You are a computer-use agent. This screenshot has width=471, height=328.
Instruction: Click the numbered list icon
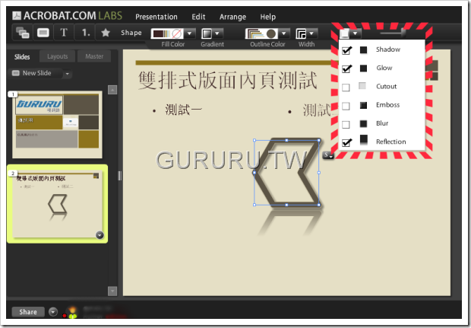click(86, 33)
